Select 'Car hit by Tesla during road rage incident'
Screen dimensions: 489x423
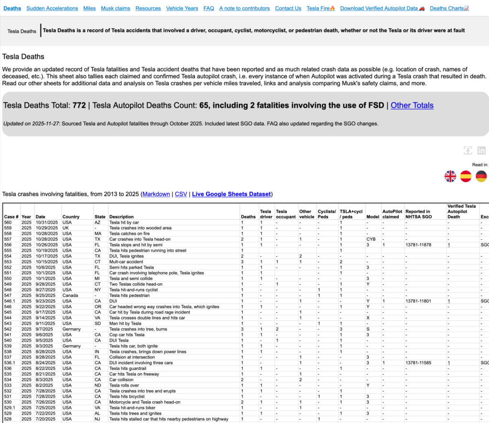(149, 312)
